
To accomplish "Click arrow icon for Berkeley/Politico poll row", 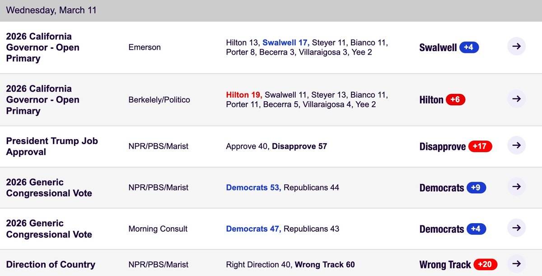I will [x=516, y=99].
